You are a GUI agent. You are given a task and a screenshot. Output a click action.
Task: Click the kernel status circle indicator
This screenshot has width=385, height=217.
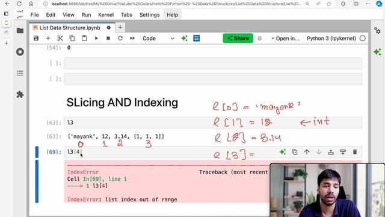click(362, 39)
